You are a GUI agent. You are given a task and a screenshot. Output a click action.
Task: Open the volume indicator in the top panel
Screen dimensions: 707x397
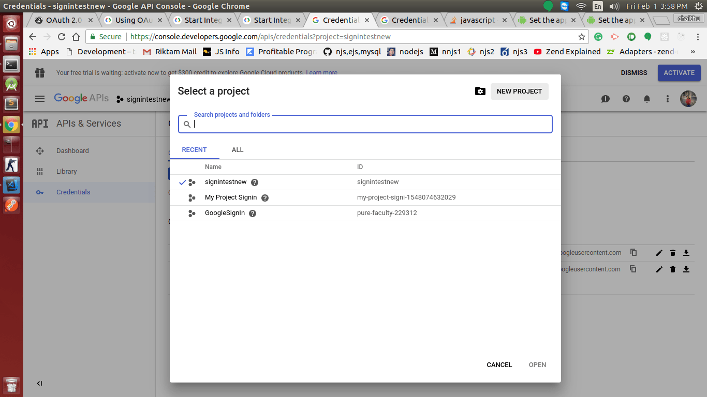click(614, 6)
